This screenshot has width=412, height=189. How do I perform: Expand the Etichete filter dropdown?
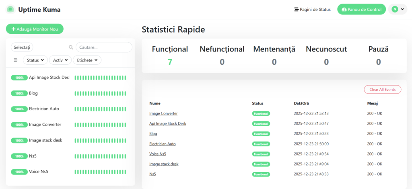87,60
